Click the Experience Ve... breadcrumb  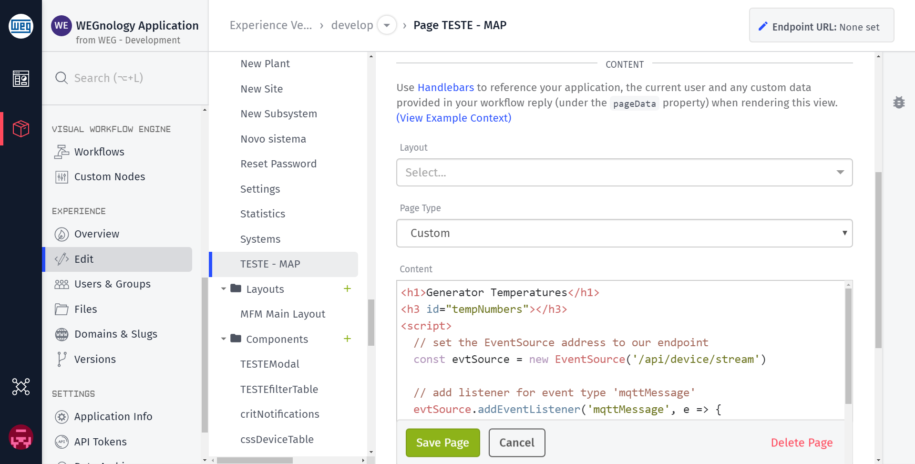pyautogui.click(x=271, y=25)
